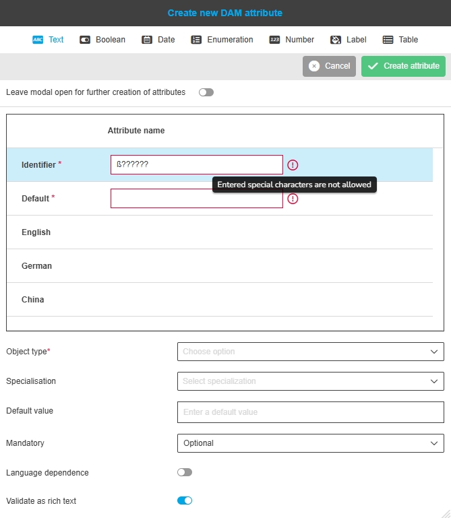Enable leave modal open toggle
Image resolution: width=451 pixels, height=518 pixels.
(x=206, y=92)
